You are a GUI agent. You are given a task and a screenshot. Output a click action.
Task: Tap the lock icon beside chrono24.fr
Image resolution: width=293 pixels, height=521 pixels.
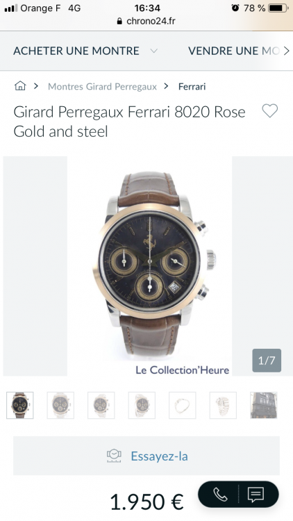120,22
